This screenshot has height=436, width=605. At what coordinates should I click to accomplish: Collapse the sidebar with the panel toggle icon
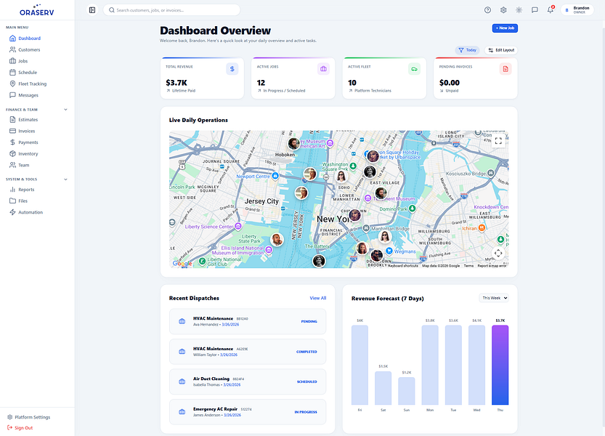(x=92, y=10)
